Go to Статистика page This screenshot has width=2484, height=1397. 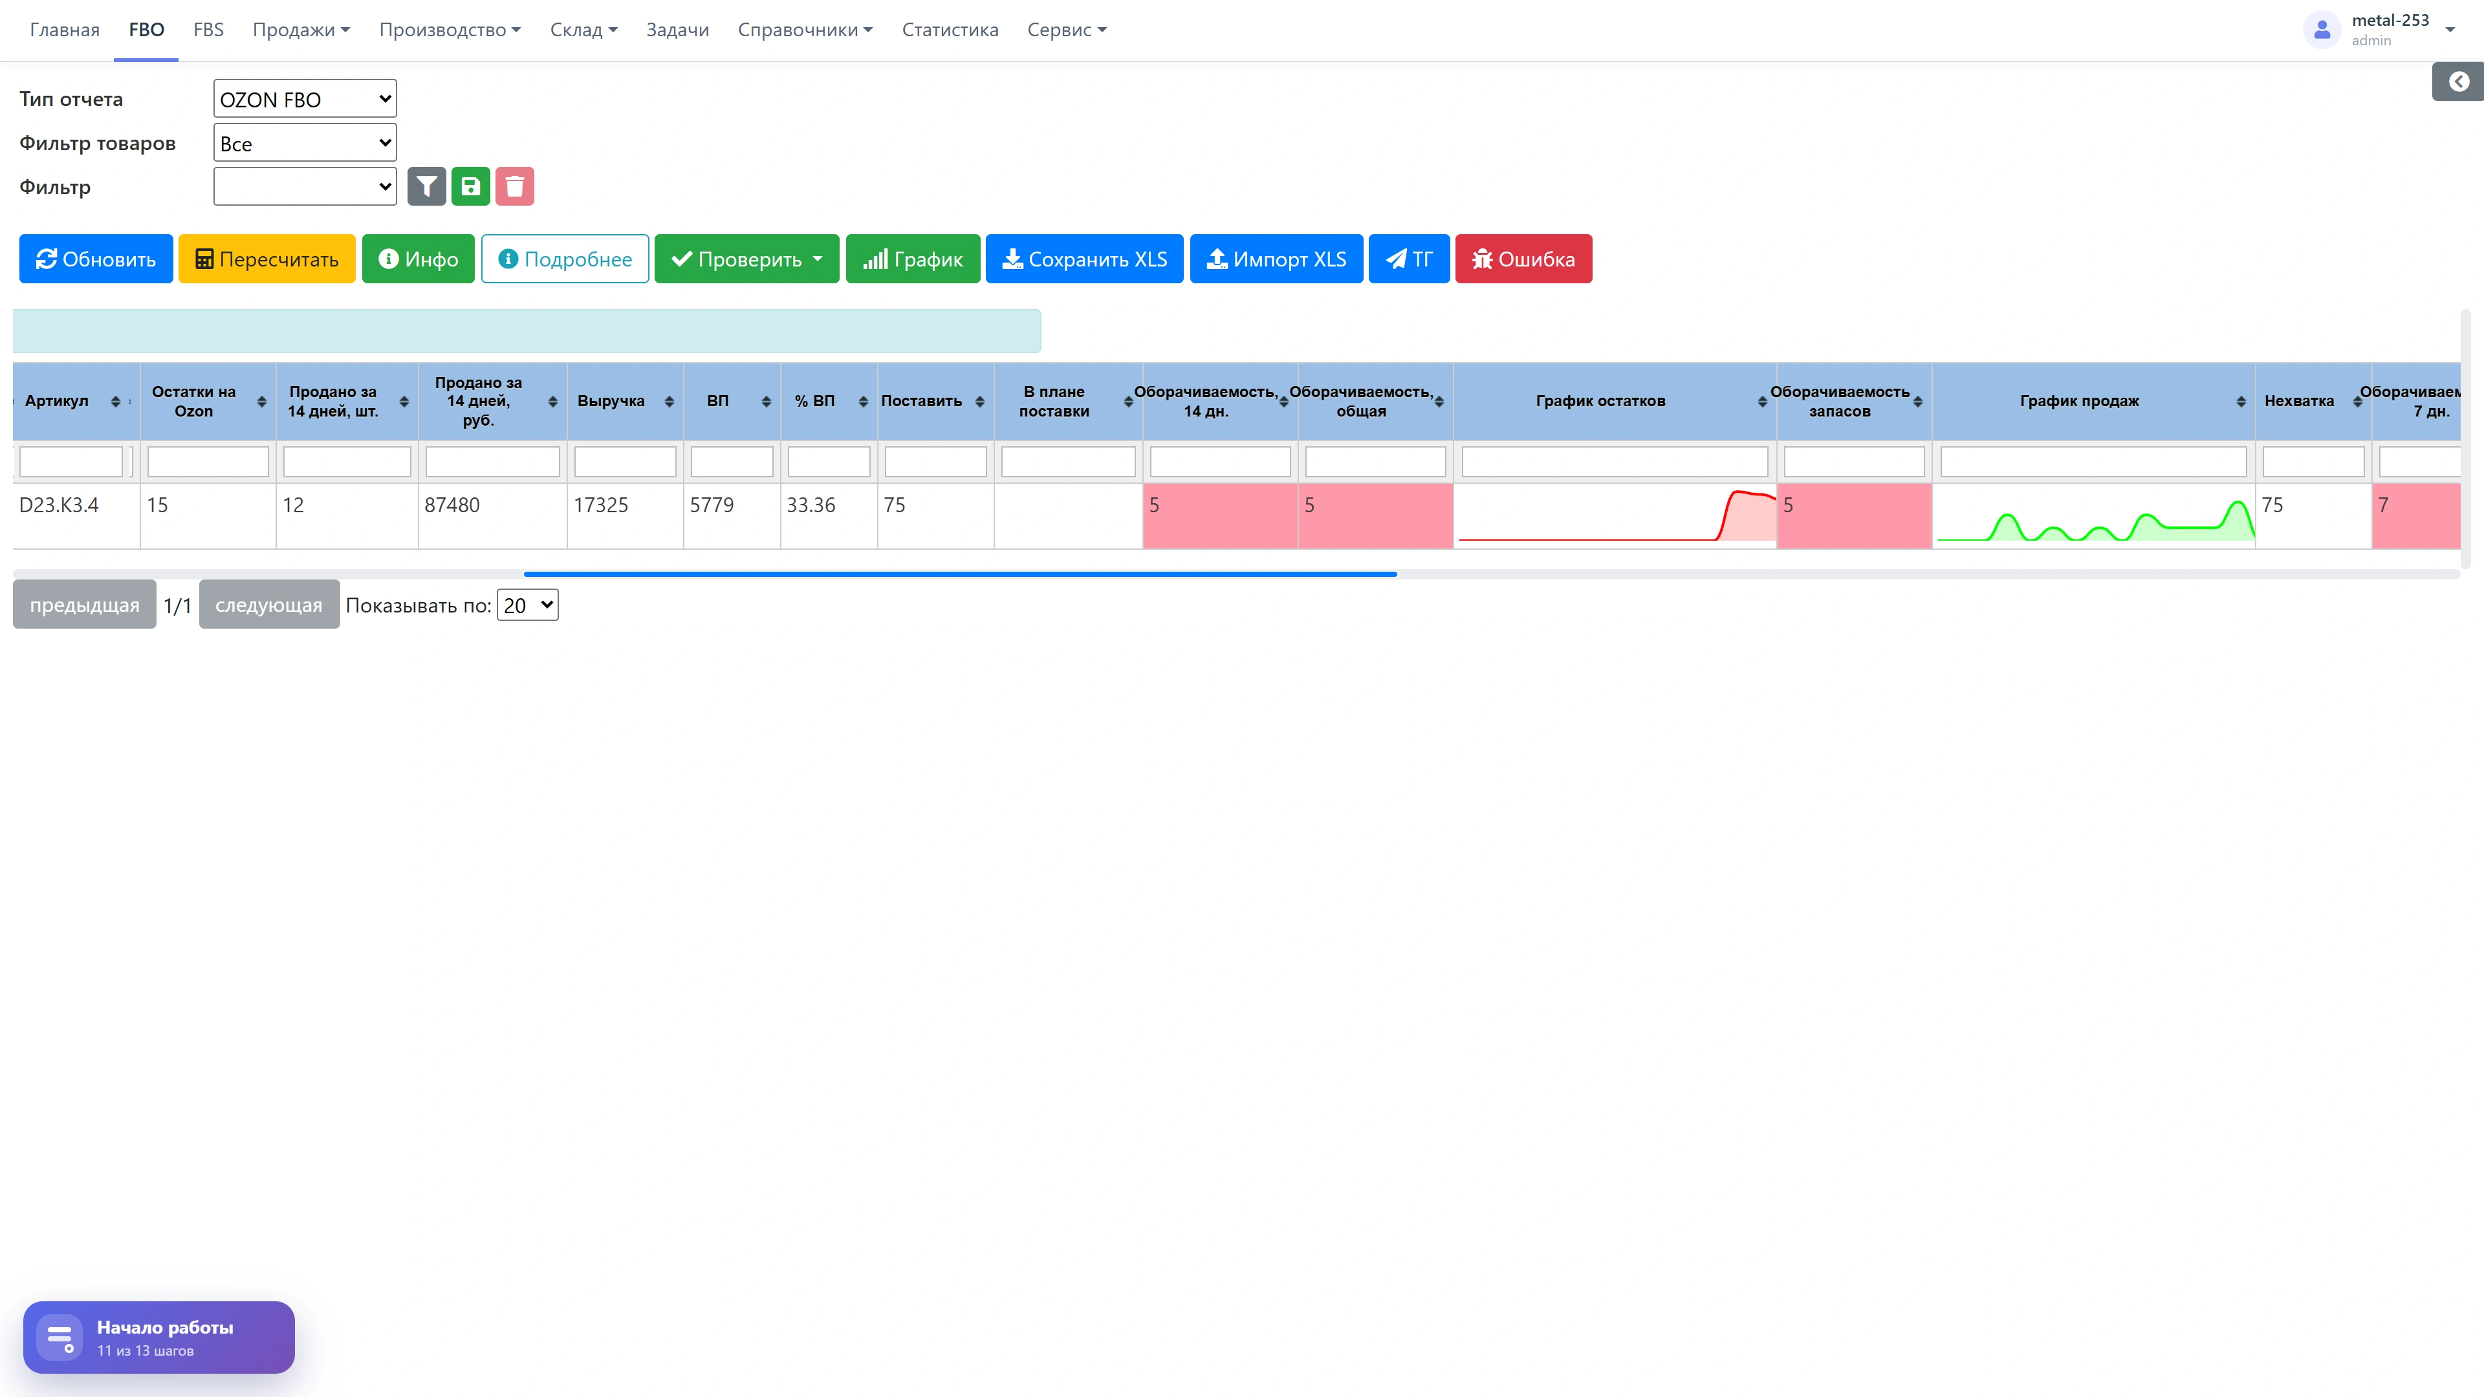(950, 30)
